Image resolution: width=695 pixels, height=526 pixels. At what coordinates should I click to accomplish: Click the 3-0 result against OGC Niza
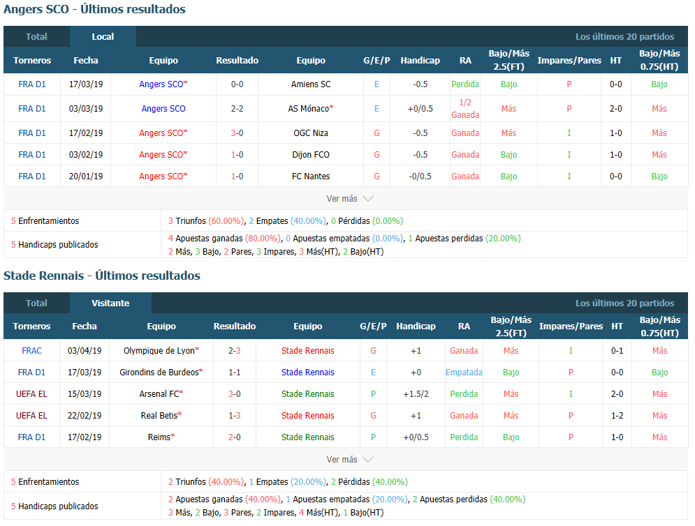click(237, 133)
